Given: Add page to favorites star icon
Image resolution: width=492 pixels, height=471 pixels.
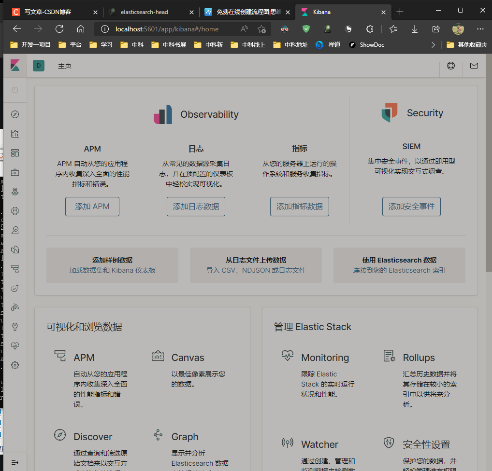Looking at the screenshot, I should [261, 29].
